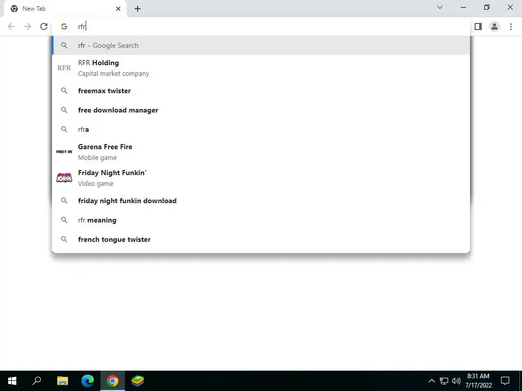
Task: Click the Free Fire logo thumbnail
Action: [64, 152]
